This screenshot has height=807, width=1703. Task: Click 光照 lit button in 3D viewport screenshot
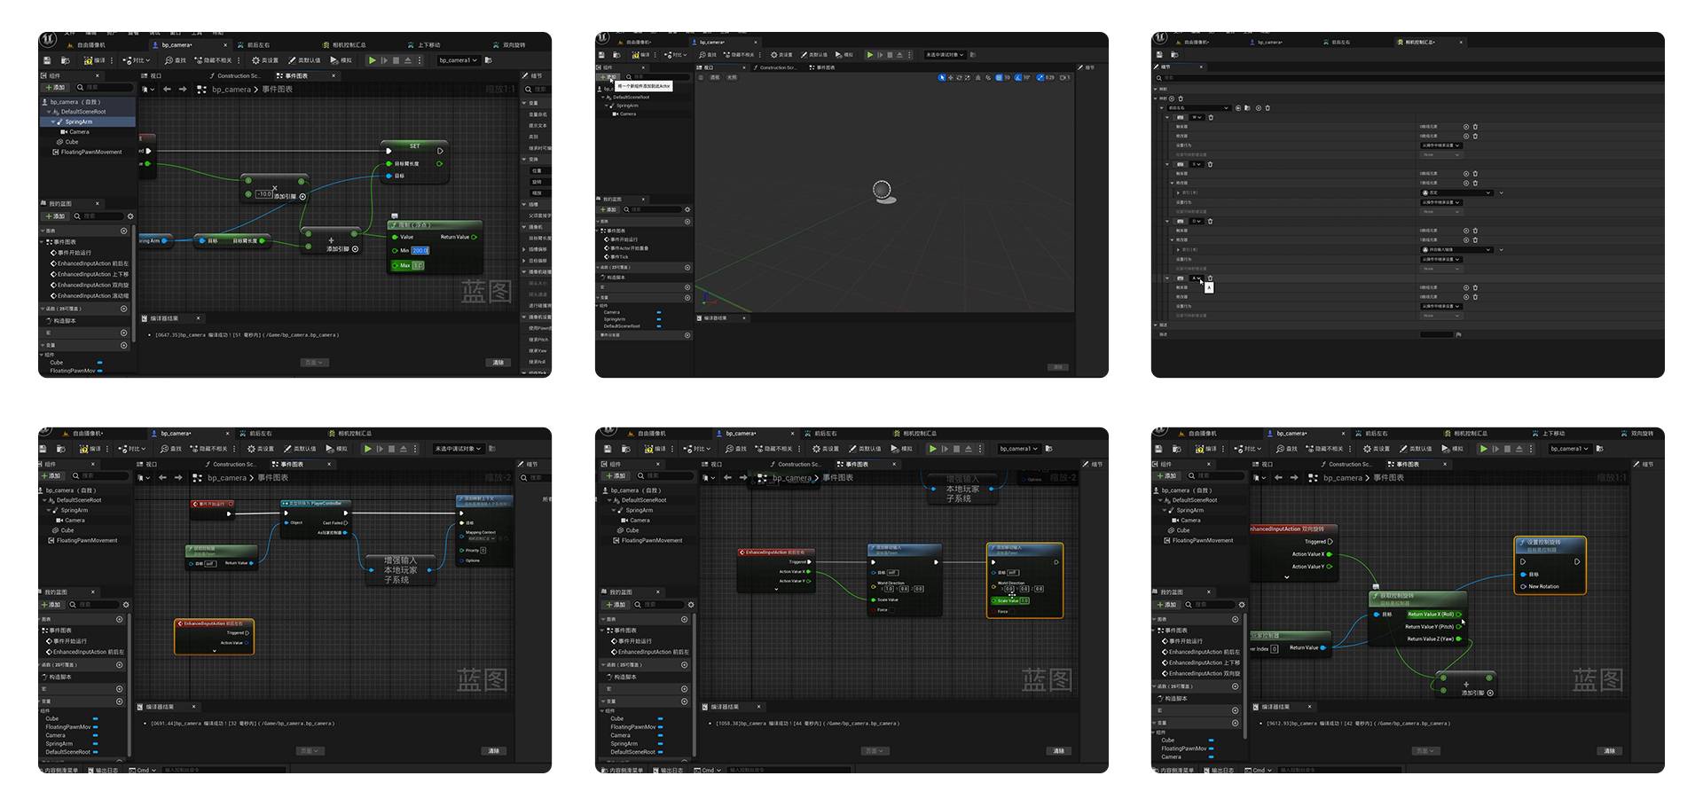732,77
